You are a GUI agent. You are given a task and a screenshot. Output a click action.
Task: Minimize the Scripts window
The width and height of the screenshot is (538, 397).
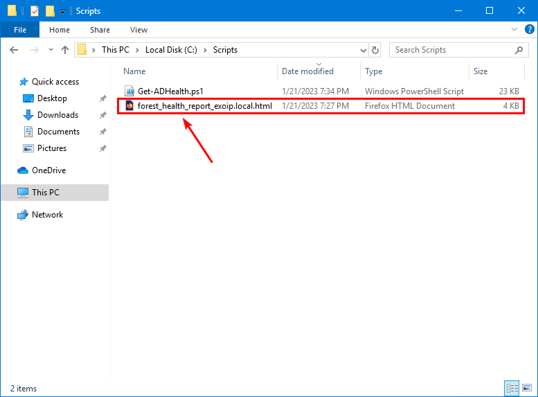click(458, 10)
